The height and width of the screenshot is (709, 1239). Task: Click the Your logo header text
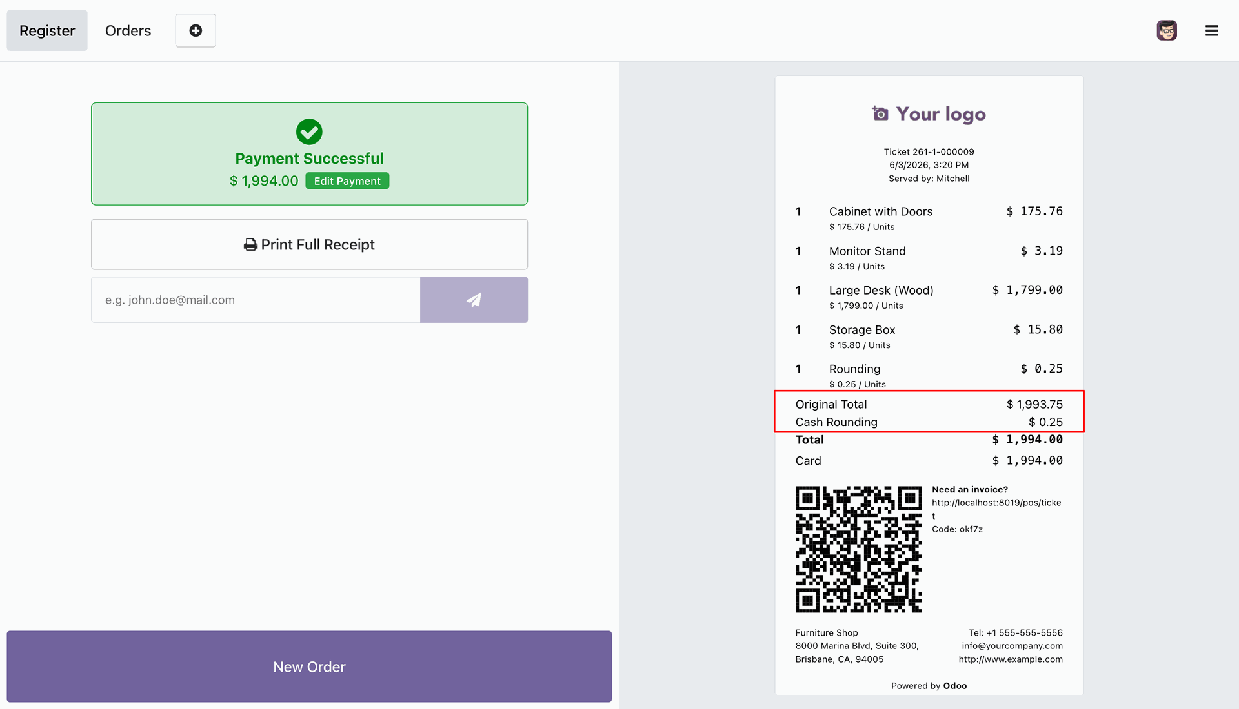(x=941, y=114)
